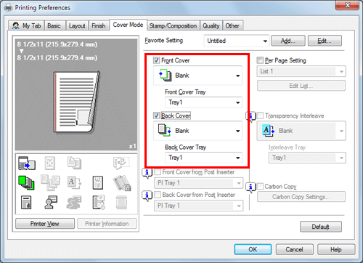Click the Edit... favorite setting button
Image resolution: width=363 pixels, height=263 pixels.
pos(325,41)
